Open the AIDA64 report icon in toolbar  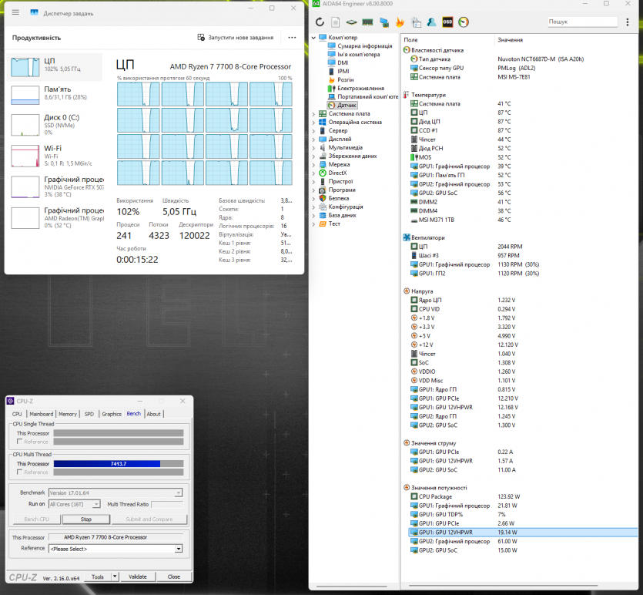pyautogui.click(x=337, y=22)
